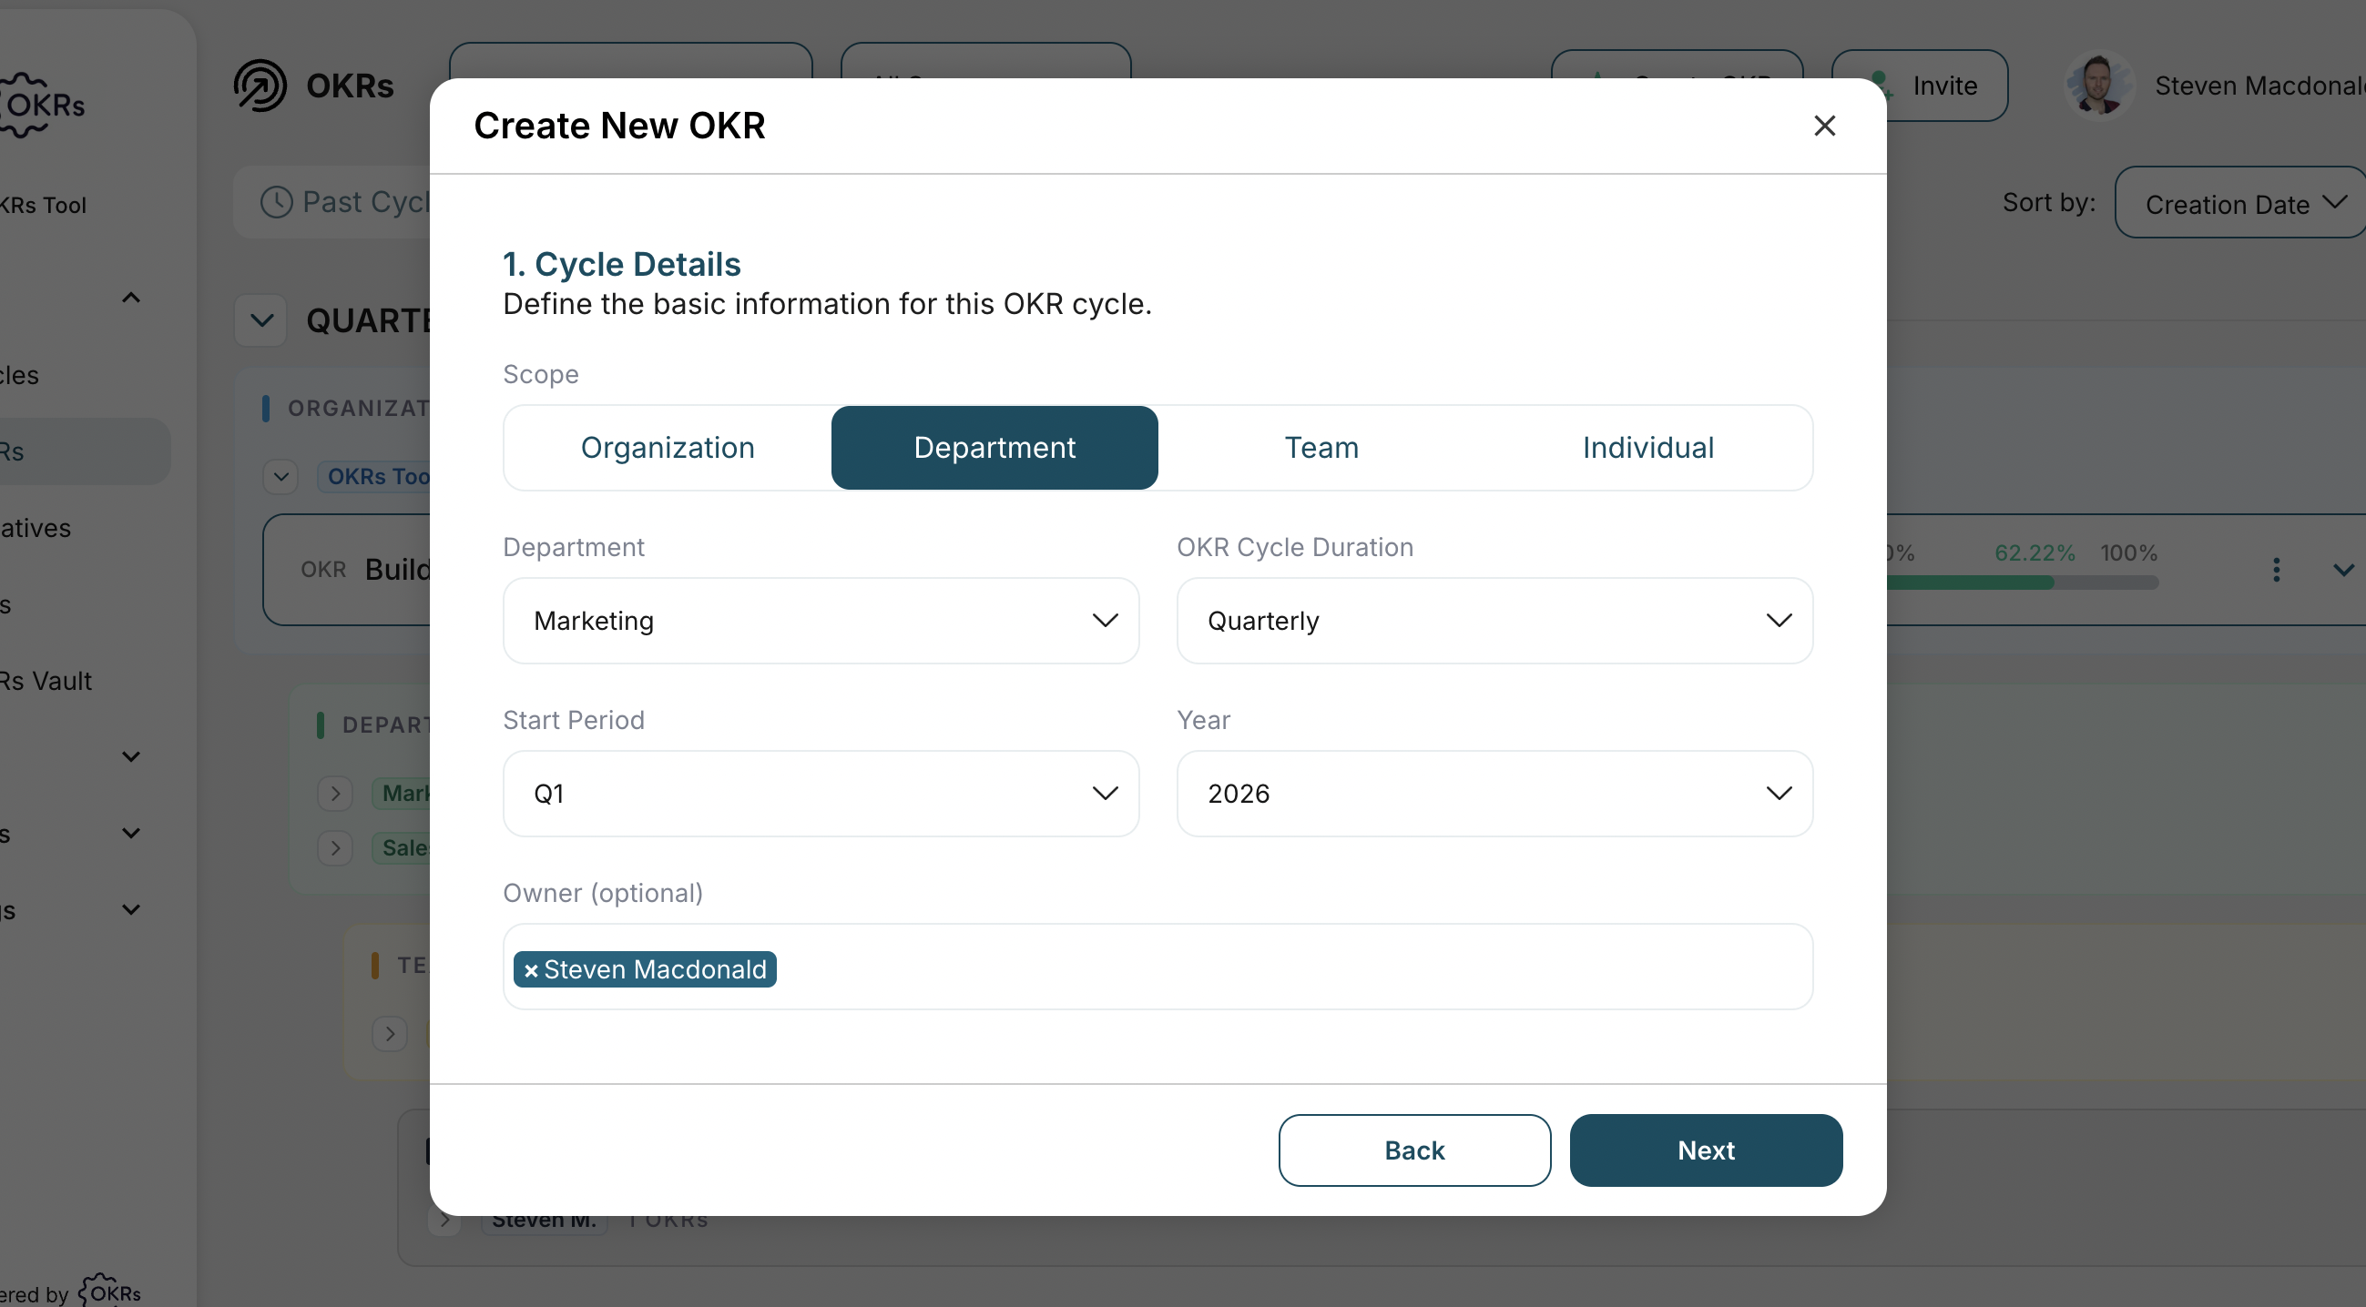
Task: Click the Next button
Action: pos(1706,1150)
